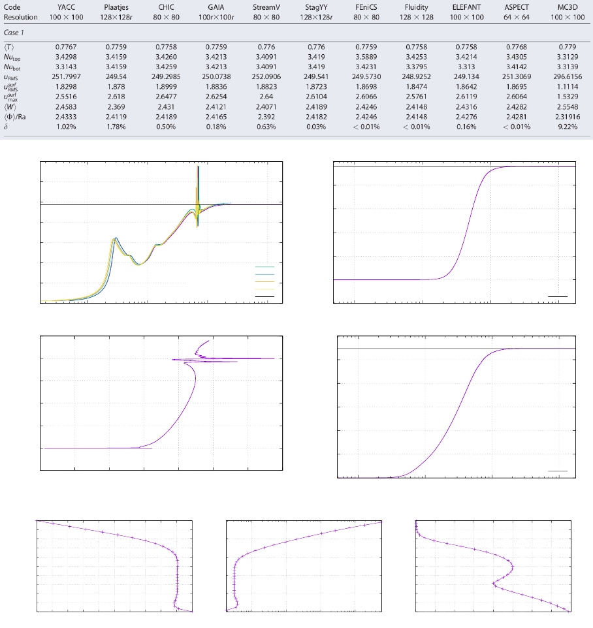Select the GAIA column header

[216, 7]
